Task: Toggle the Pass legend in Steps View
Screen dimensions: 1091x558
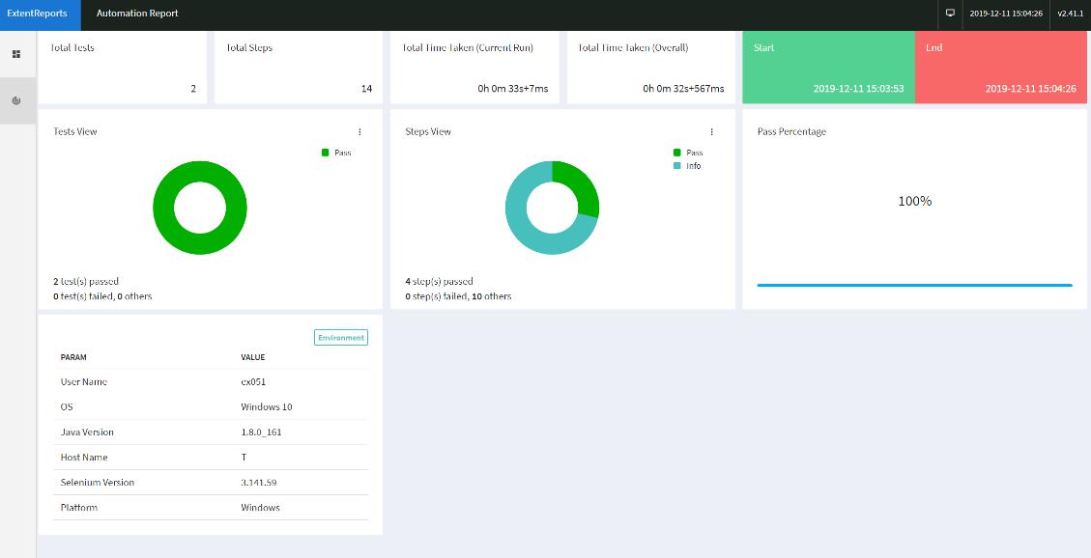Action: click(x=688, y=153)
